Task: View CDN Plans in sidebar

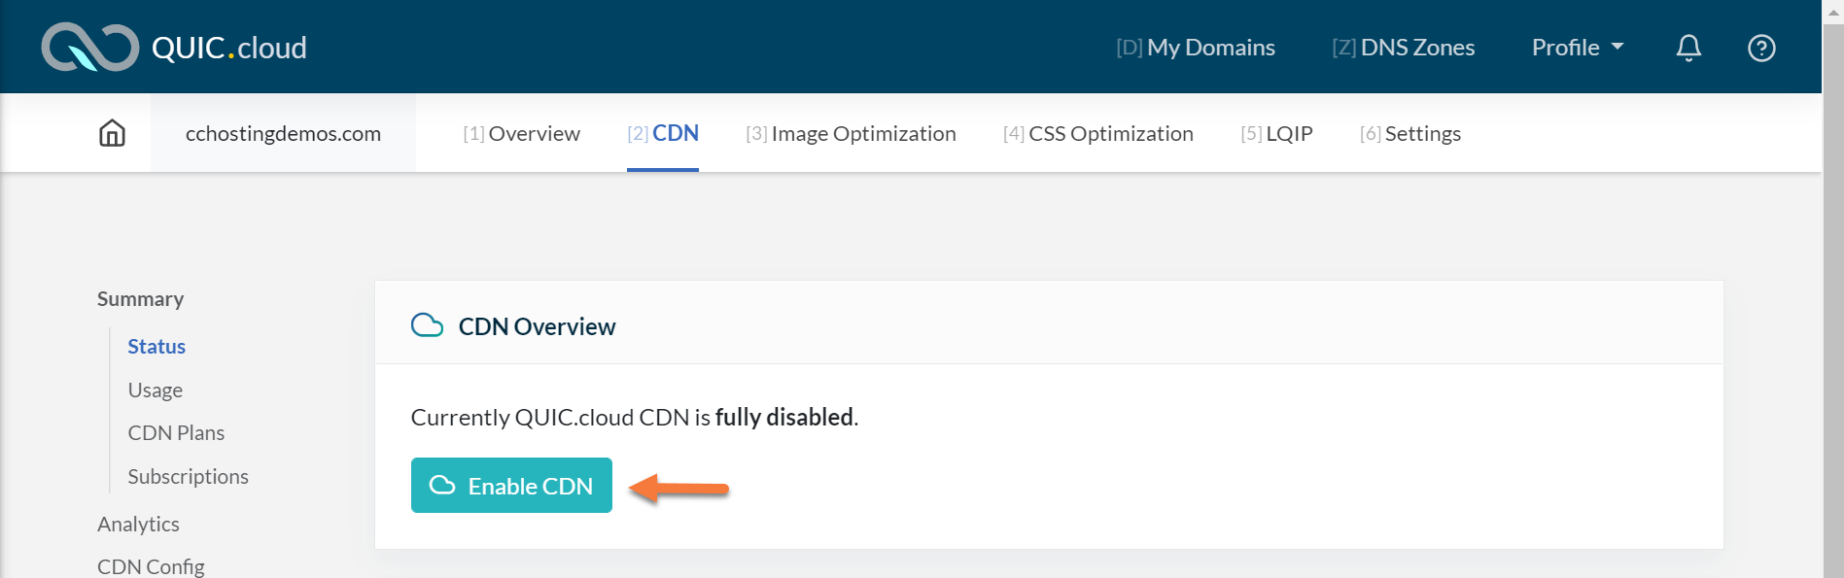Action: (176, 433)
